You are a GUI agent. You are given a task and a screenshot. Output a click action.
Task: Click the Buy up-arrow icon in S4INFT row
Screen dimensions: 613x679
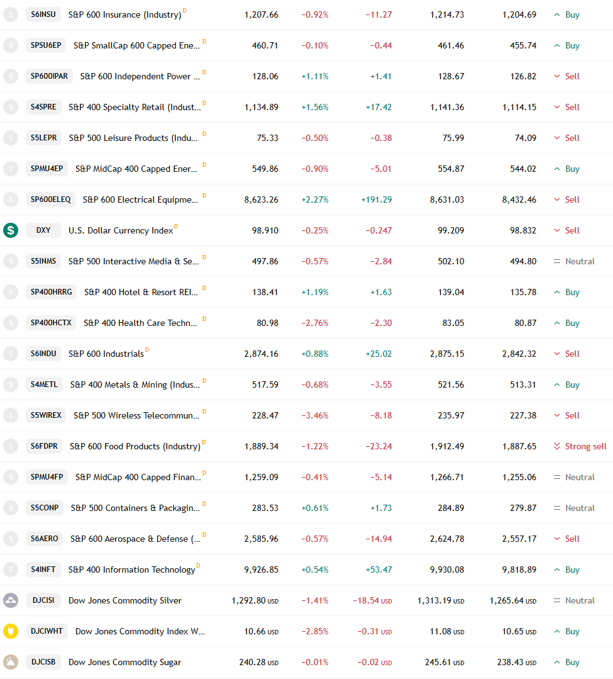point(557,570)
